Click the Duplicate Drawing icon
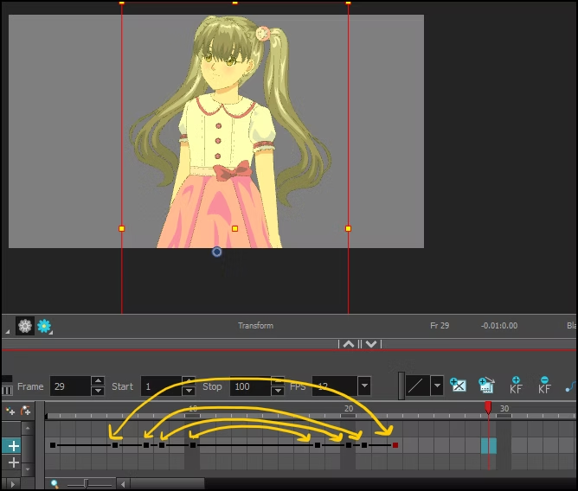This screenshot has height=491, width=578. [486, 386]
